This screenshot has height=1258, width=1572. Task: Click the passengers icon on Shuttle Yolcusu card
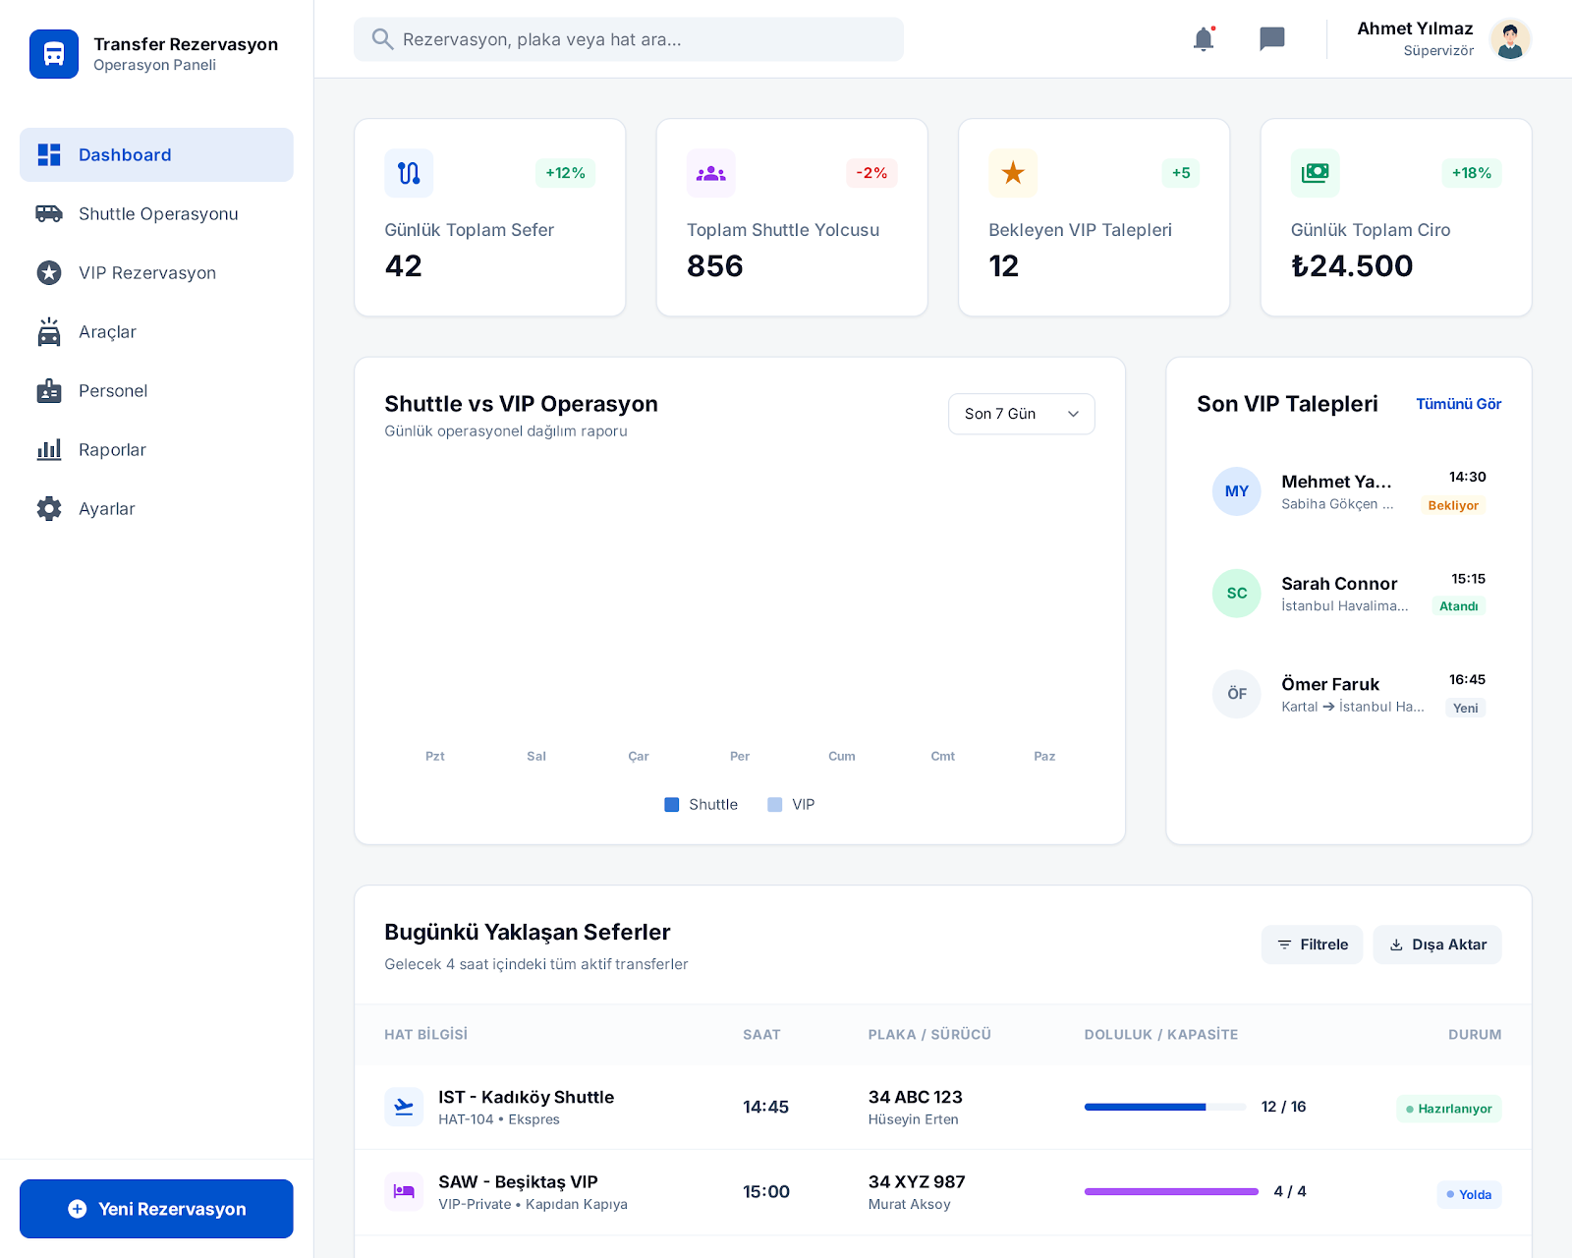click(710, 173)
